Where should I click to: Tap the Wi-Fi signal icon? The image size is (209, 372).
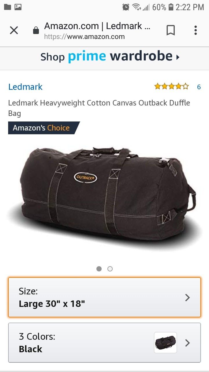136,7
